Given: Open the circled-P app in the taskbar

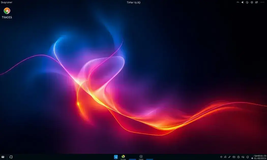Looking at the screenshot, I should tap(141, 156).
